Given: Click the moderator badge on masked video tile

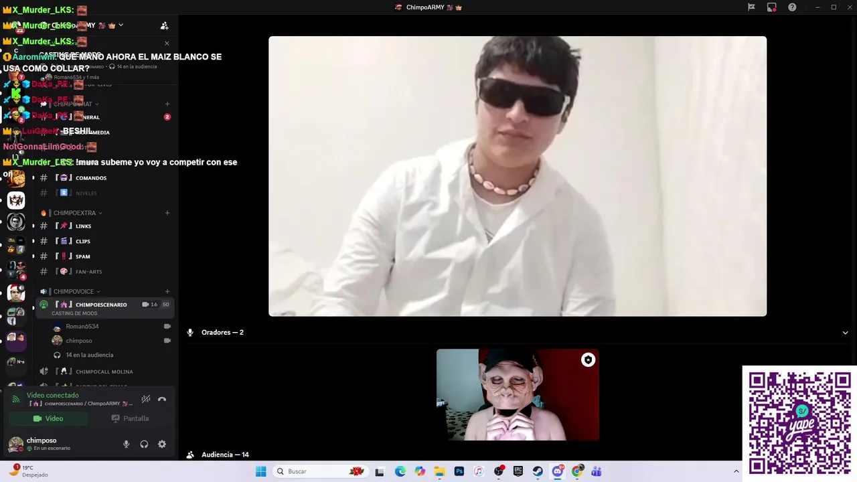Looking at the screenshot, I should 588,360.
